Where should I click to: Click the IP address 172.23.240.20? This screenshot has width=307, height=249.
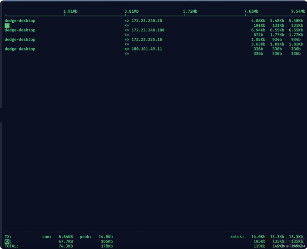pyautogui.click(x=147, y=21)
